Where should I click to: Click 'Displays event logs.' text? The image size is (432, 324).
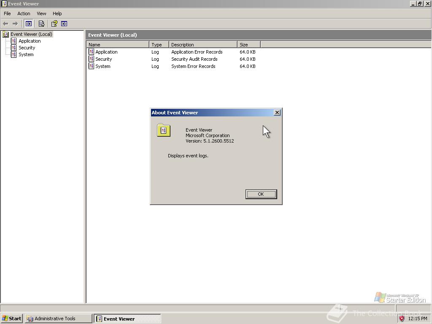click(x=188, y=156)
